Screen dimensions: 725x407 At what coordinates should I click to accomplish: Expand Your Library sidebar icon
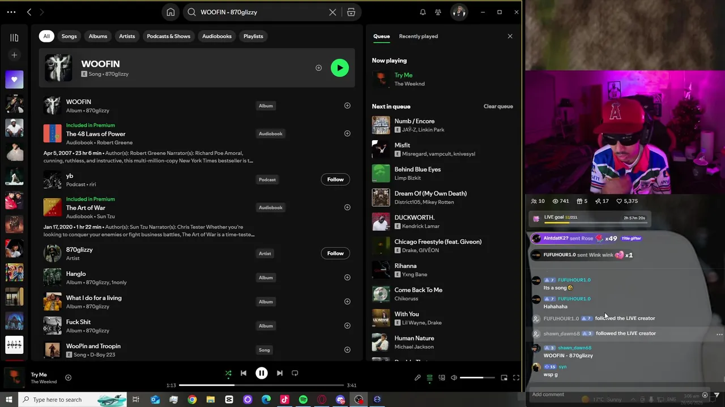14,37
